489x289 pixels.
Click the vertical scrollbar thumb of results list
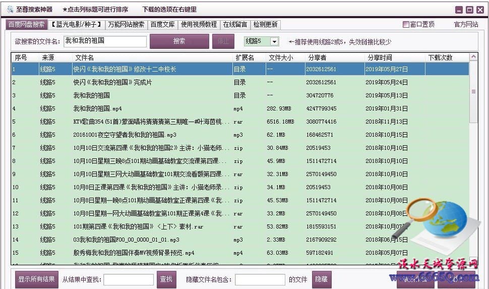[473, 92]
